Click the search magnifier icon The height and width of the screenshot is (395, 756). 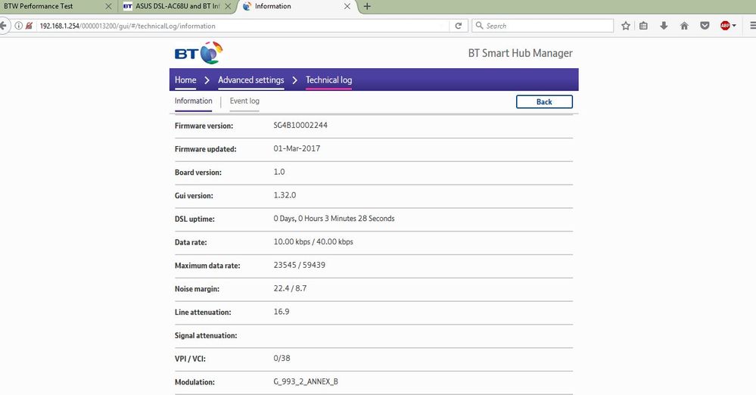pos(479,26)
